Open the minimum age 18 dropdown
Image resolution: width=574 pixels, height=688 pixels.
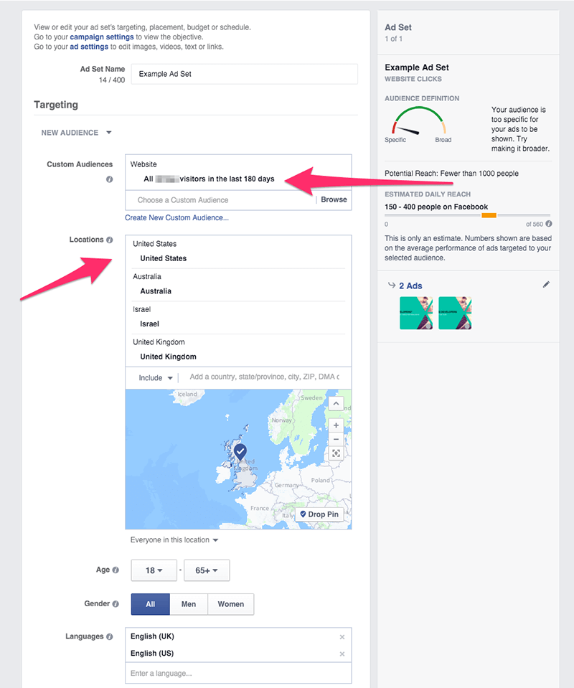coord(154,571)
